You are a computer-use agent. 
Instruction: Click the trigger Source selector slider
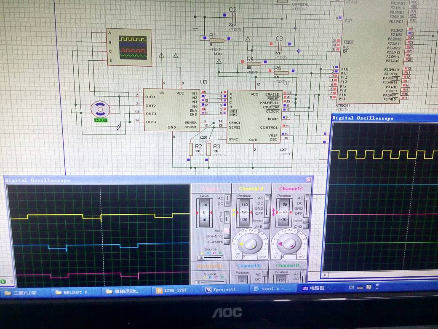tap(210, 257)
